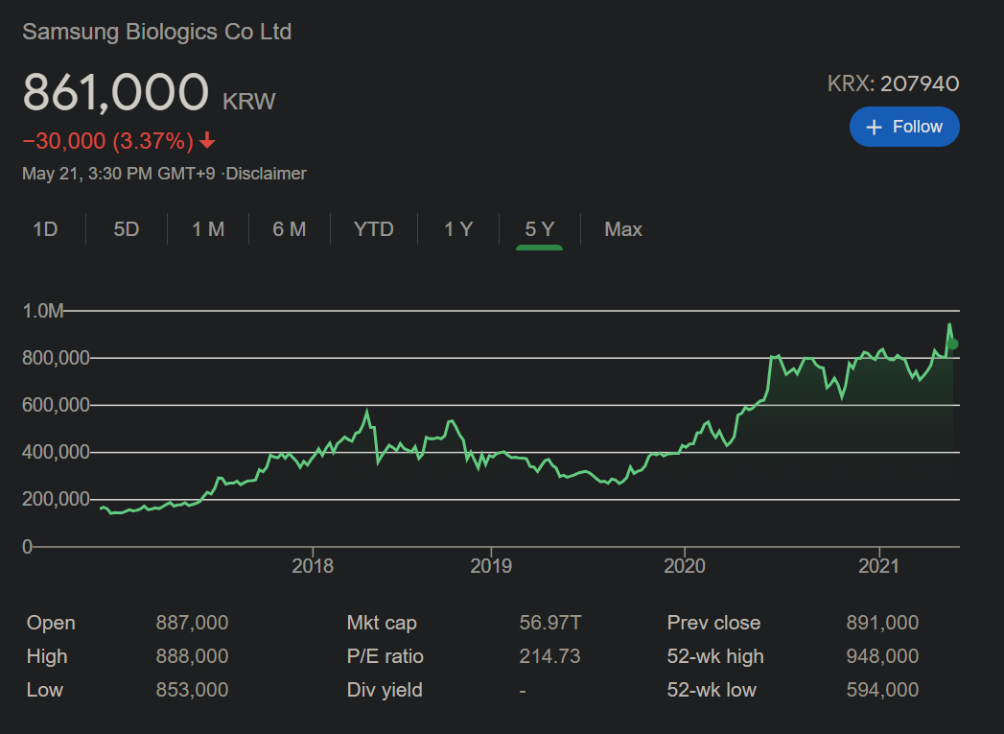Select the 5D time range tab

point(127,229)
